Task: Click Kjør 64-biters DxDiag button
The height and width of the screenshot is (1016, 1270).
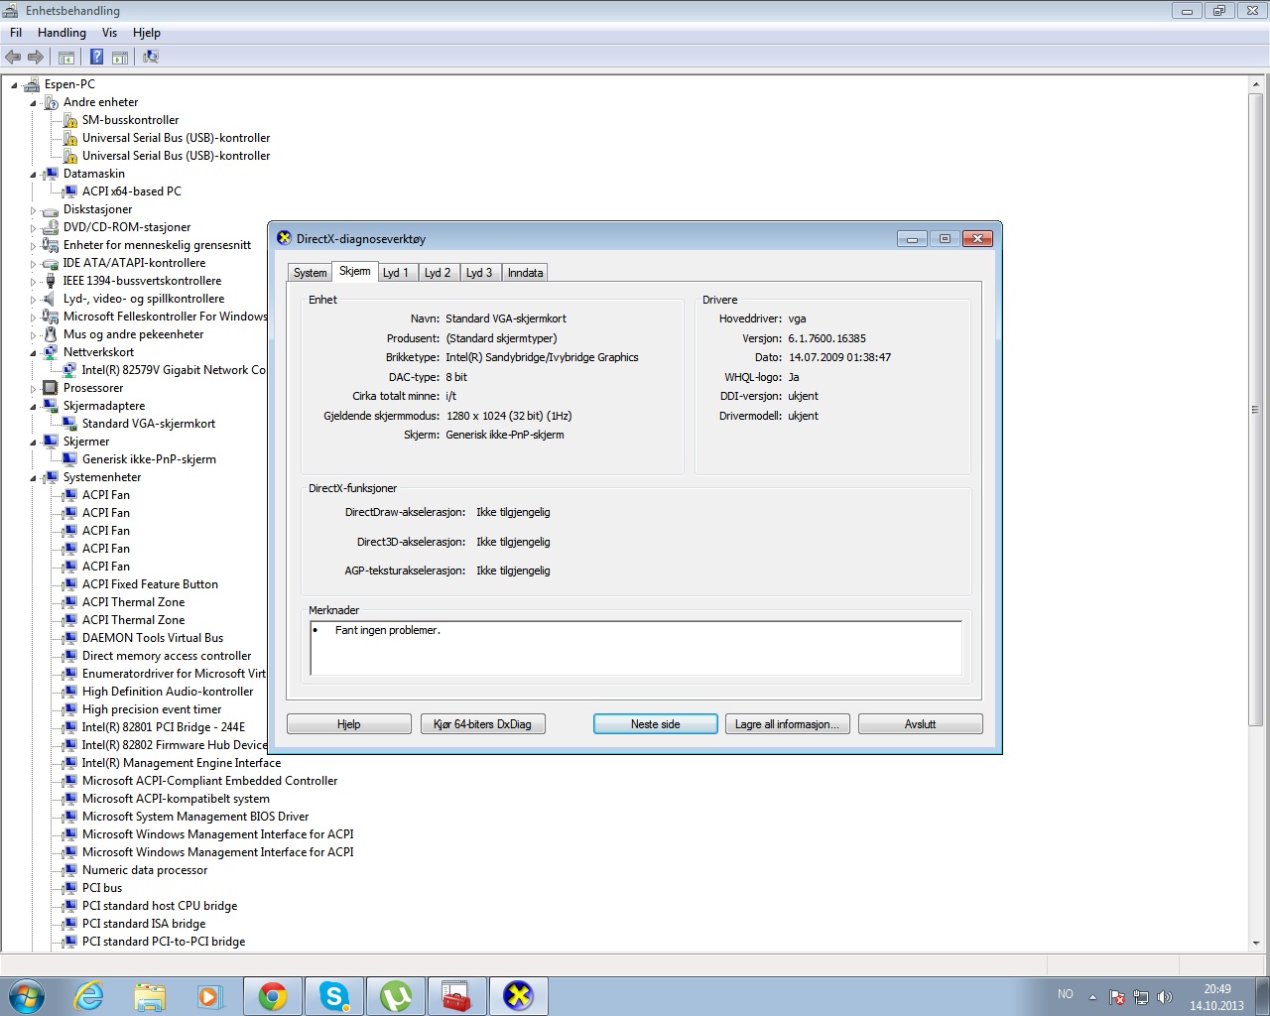Action: pyautogui.click(x=482, y=724)
